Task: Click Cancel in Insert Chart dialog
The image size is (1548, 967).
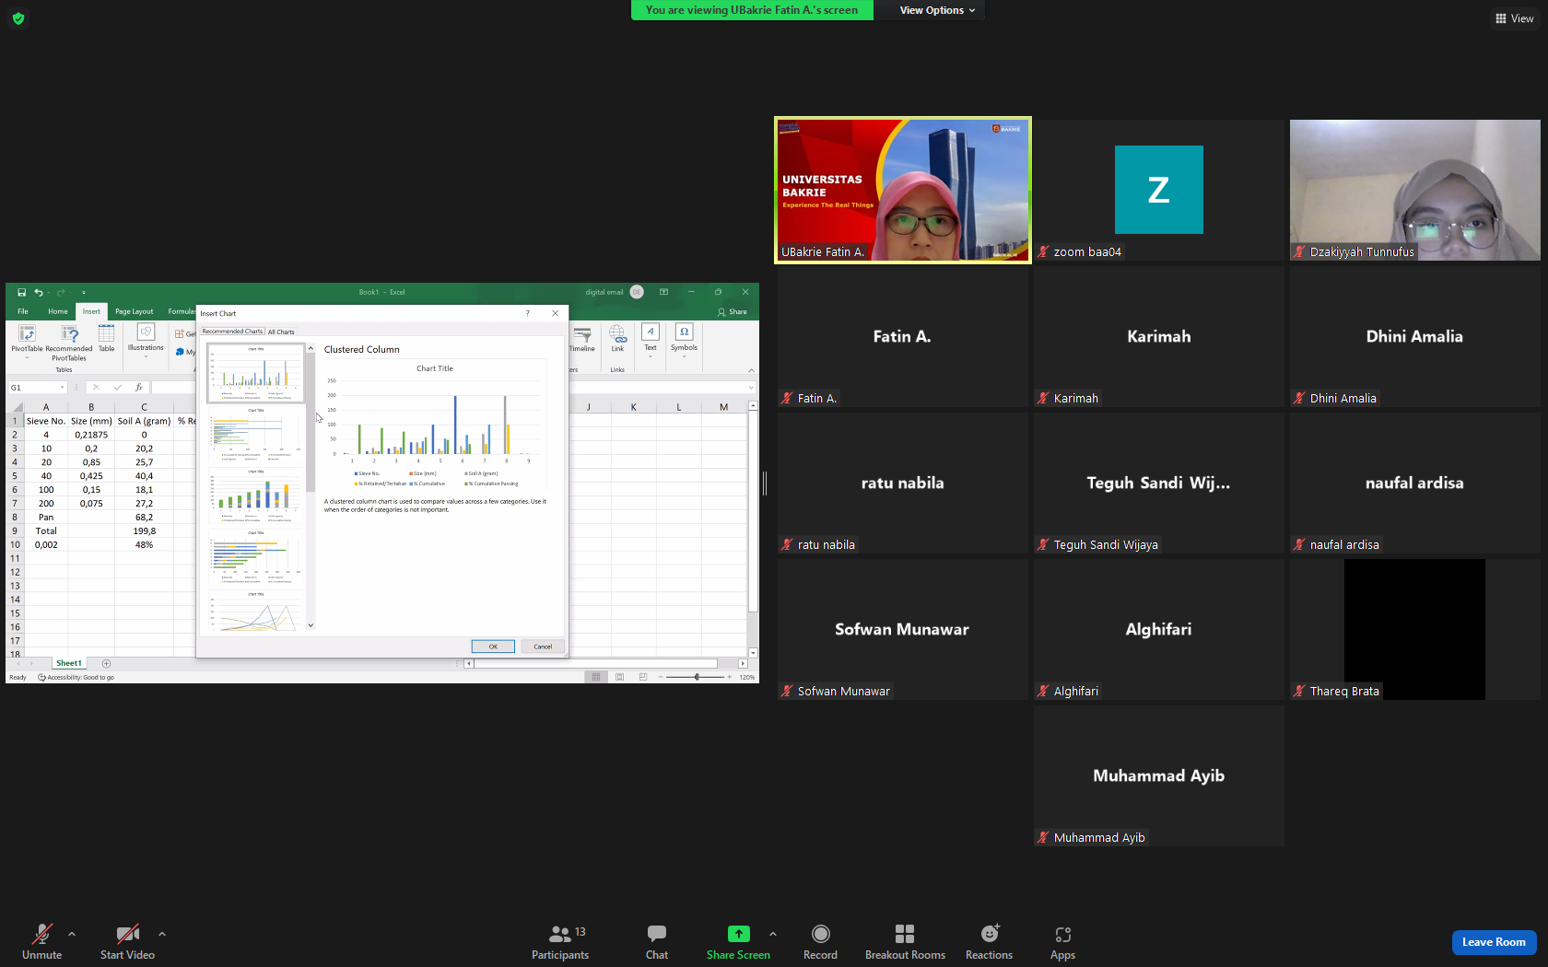Action: coord(543,647)
